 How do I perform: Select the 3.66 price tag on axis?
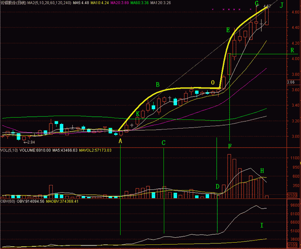(x=290, y=82)
